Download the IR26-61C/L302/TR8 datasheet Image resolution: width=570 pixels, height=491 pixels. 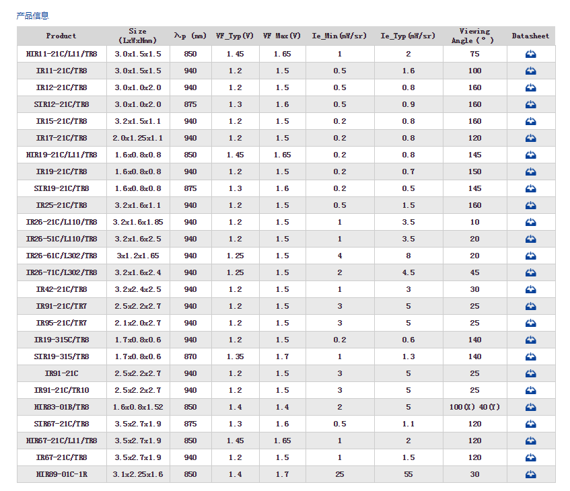530,256
